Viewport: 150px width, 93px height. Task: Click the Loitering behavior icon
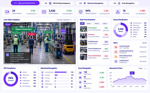[x=42, y=75]
